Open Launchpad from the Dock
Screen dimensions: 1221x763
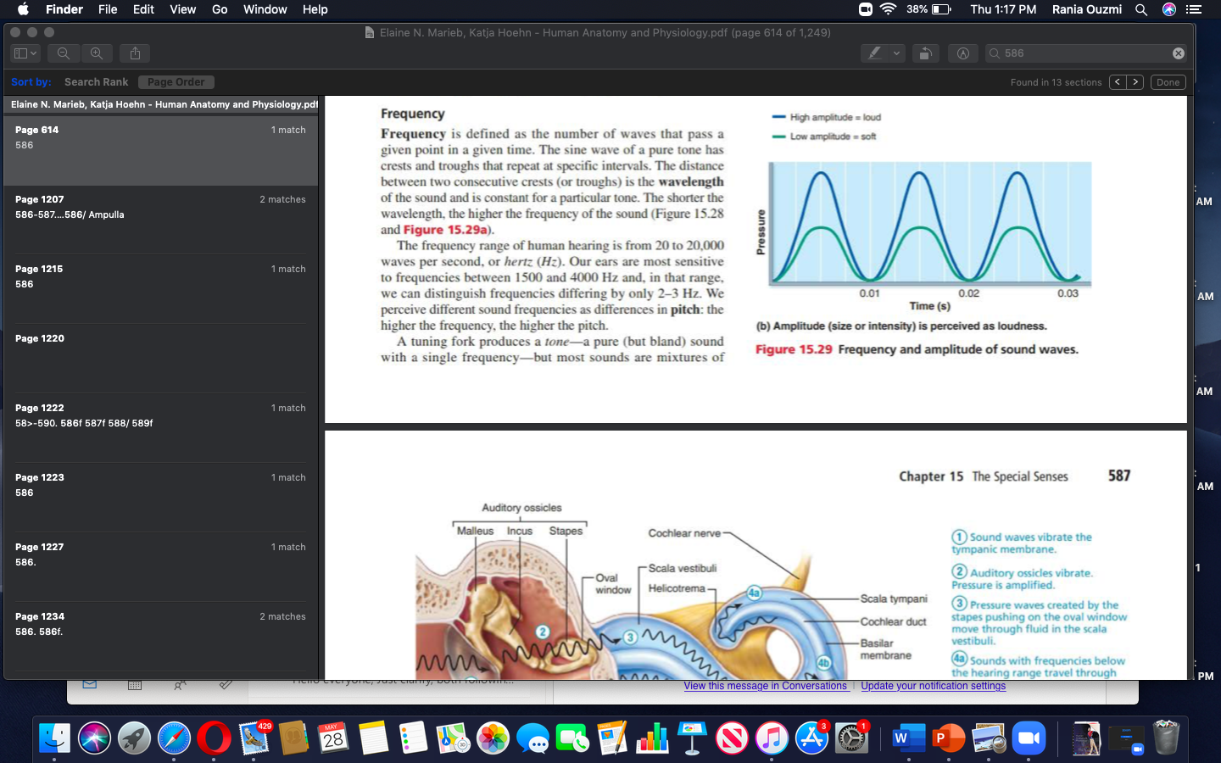click(134, 738)
